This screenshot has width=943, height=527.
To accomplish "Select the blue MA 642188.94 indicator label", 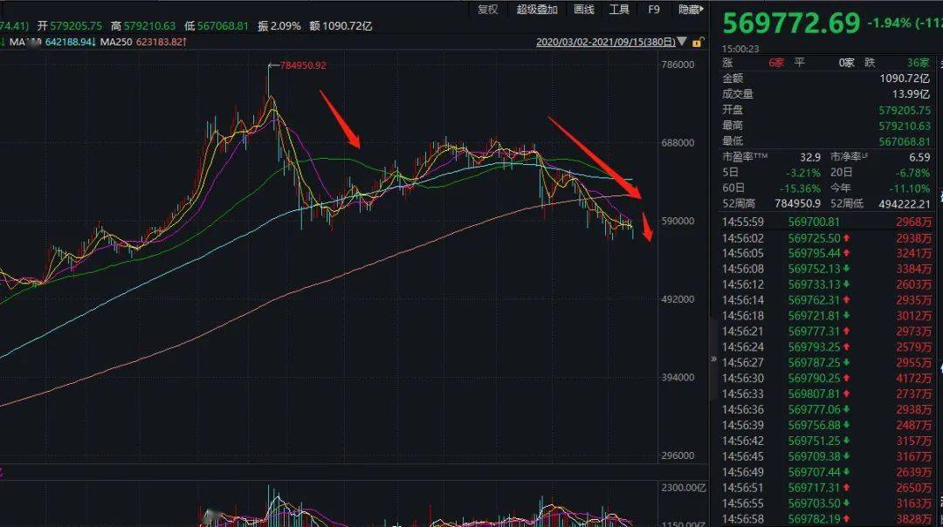I will pos(52,42).
